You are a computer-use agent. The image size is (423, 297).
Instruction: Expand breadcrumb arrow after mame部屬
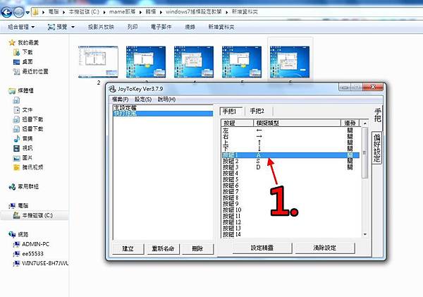click(140, 12)
